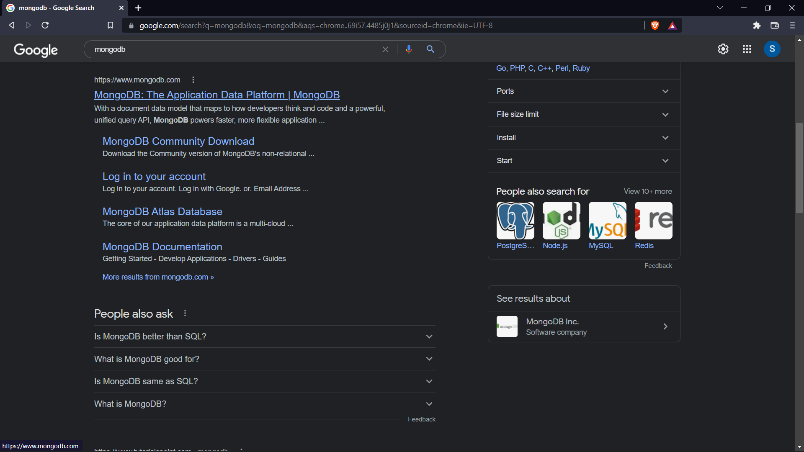
Task: Open Brave Rewards triangle icon
Action: [x=673, y=26]
